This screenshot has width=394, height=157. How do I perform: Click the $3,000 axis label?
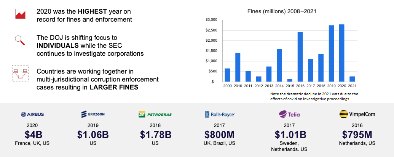tap(211, 20)
